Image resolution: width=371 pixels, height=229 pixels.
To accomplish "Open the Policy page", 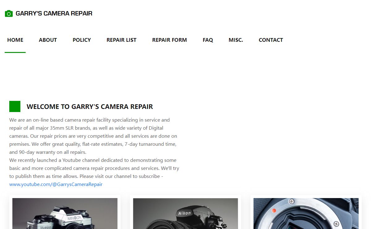I will [82, 40].
